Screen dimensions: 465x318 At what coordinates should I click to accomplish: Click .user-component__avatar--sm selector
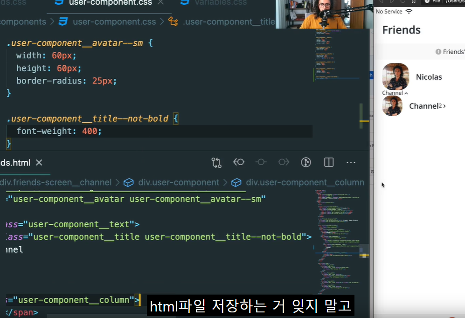point(75,43)
